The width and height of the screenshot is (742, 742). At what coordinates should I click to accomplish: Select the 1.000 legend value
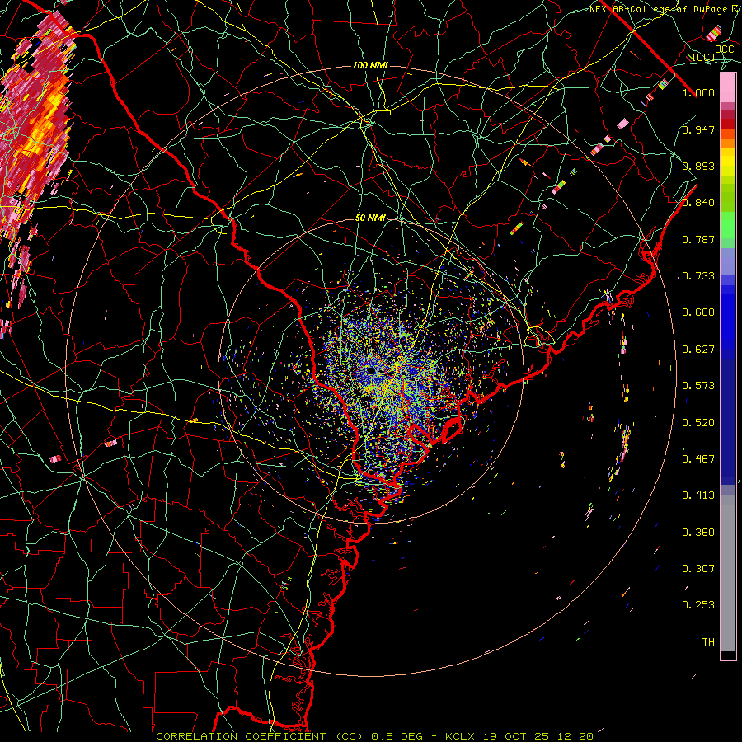(x=698, y=92)
